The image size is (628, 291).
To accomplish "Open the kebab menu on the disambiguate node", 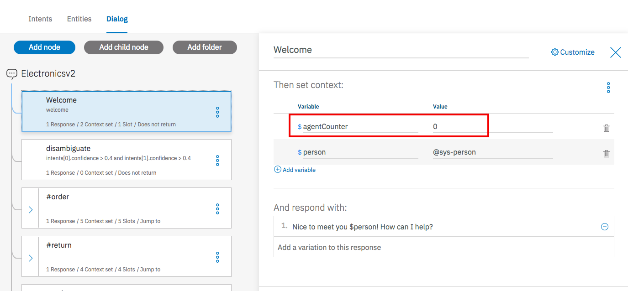I will click(217, 160).
